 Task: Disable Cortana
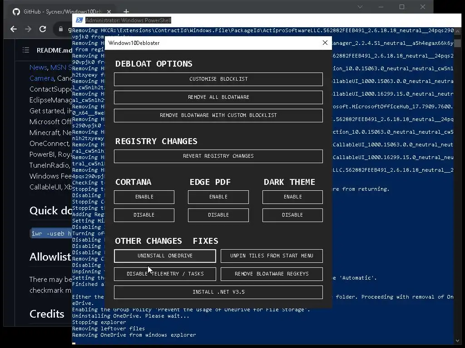tap(144, 215)
